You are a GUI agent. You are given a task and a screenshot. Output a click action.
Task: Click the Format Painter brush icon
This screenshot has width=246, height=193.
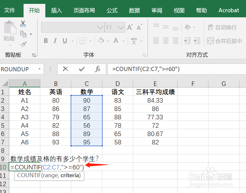[x=23, y=44]
